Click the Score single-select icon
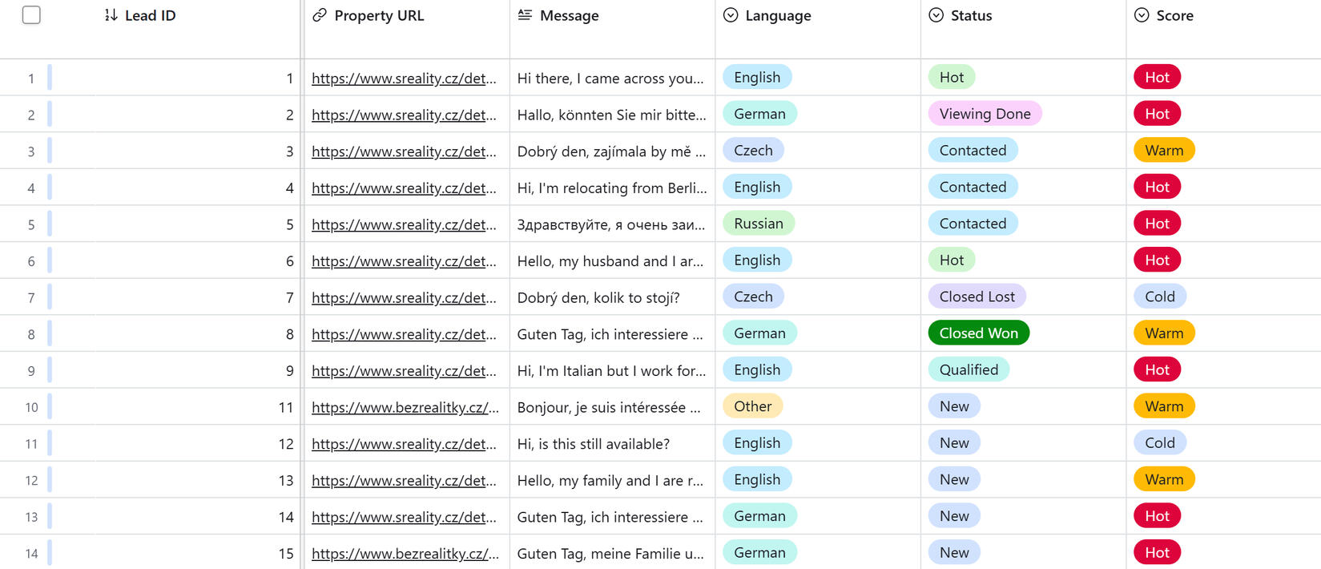 coord(1142,15)
